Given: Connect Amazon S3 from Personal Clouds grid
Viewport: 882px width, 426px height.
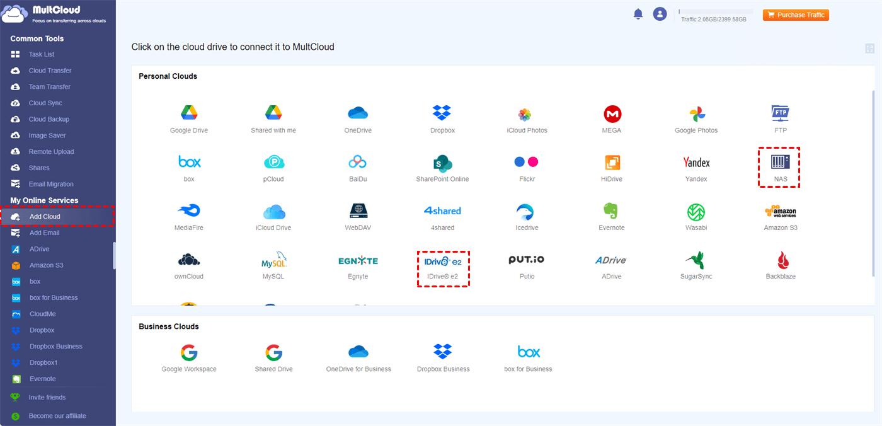Looking at the screenshot, I should 781,211.
